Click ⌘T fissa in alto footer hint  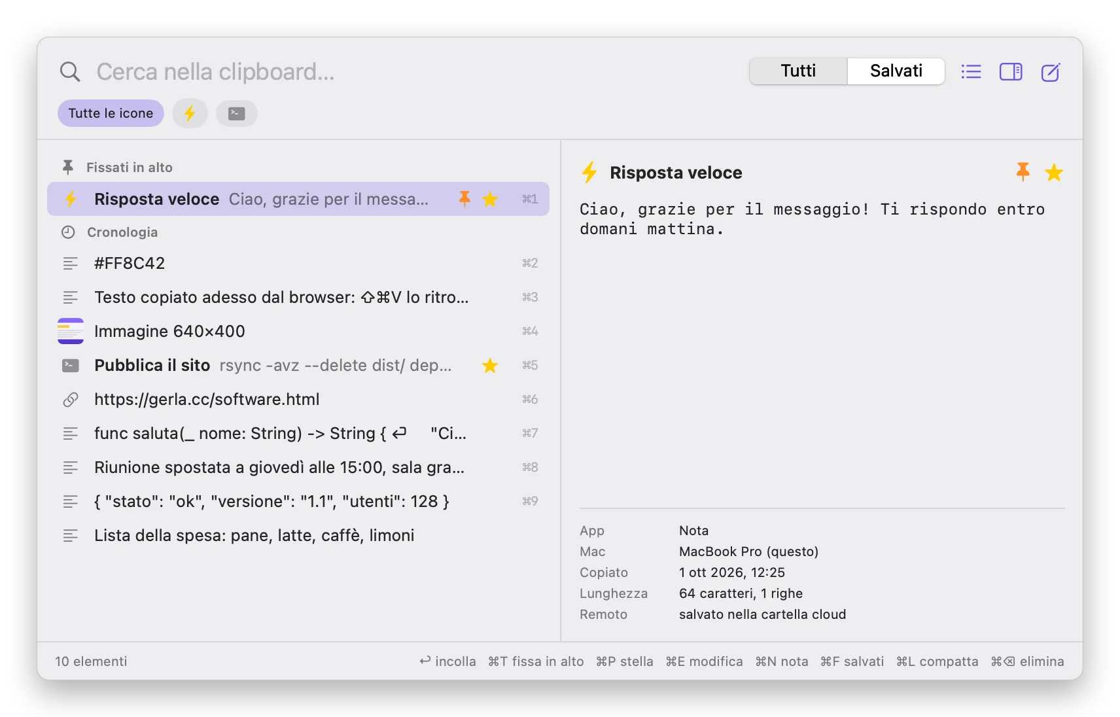tap(536, 661)
